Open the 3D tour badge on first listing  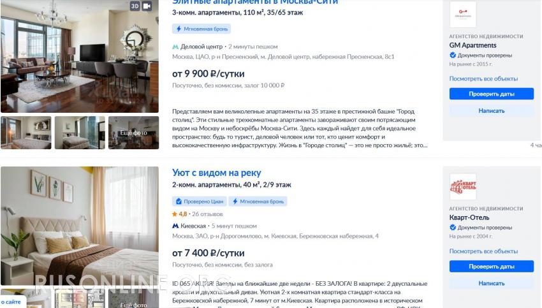point(135,6)
